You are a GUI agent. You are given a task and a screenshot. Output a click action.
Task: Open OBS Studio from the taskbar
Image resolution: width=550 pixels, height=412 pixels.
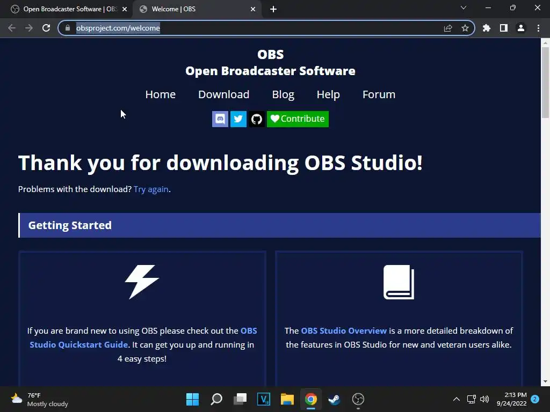358,399
